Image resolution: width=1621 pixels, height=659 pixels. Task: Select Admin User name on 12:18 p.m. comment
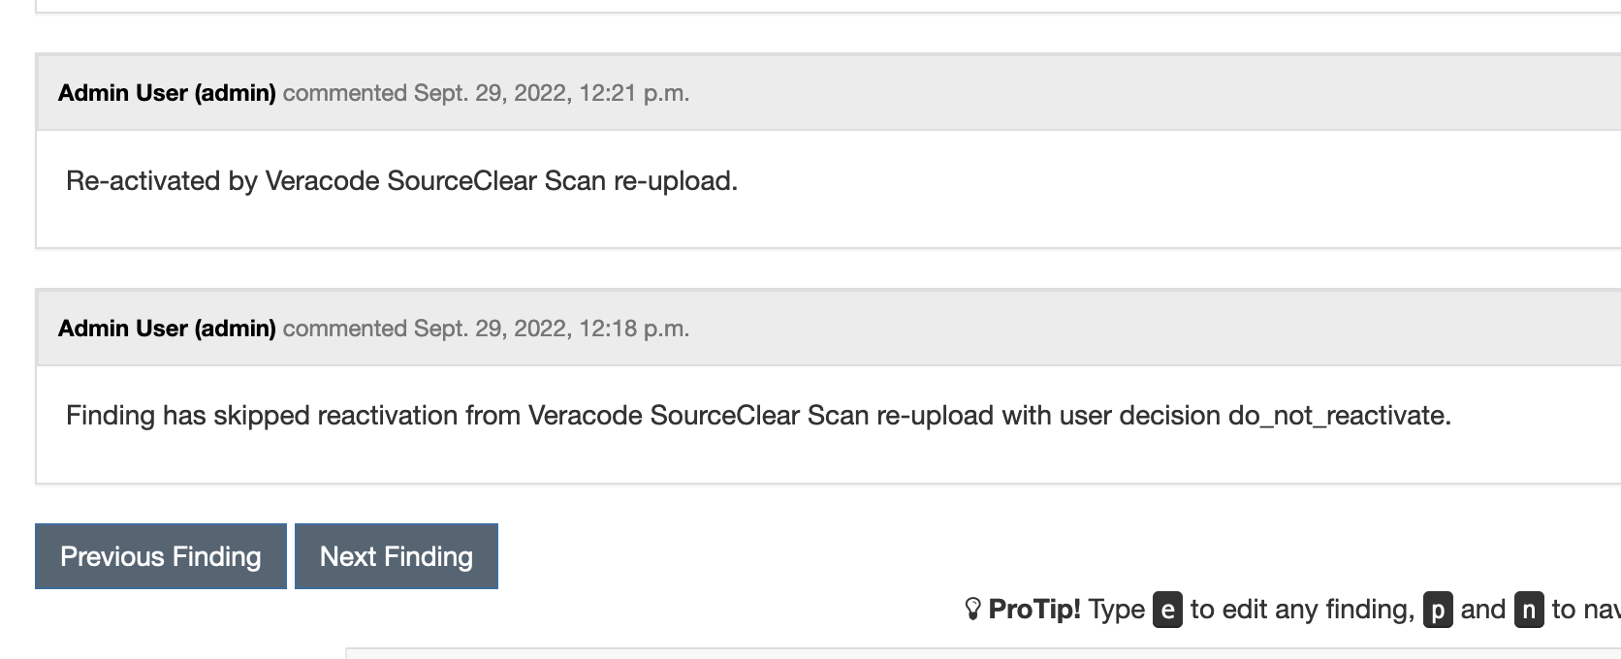pos(167,329)
